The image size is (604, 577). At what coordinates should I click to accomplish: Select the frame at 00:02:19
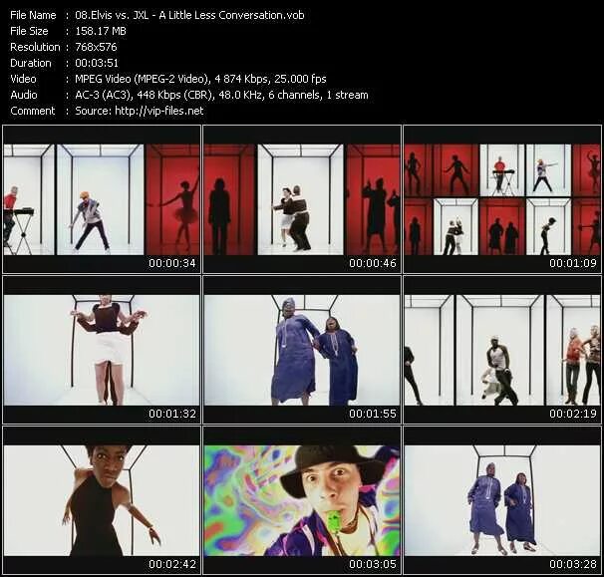click(502, 350)
